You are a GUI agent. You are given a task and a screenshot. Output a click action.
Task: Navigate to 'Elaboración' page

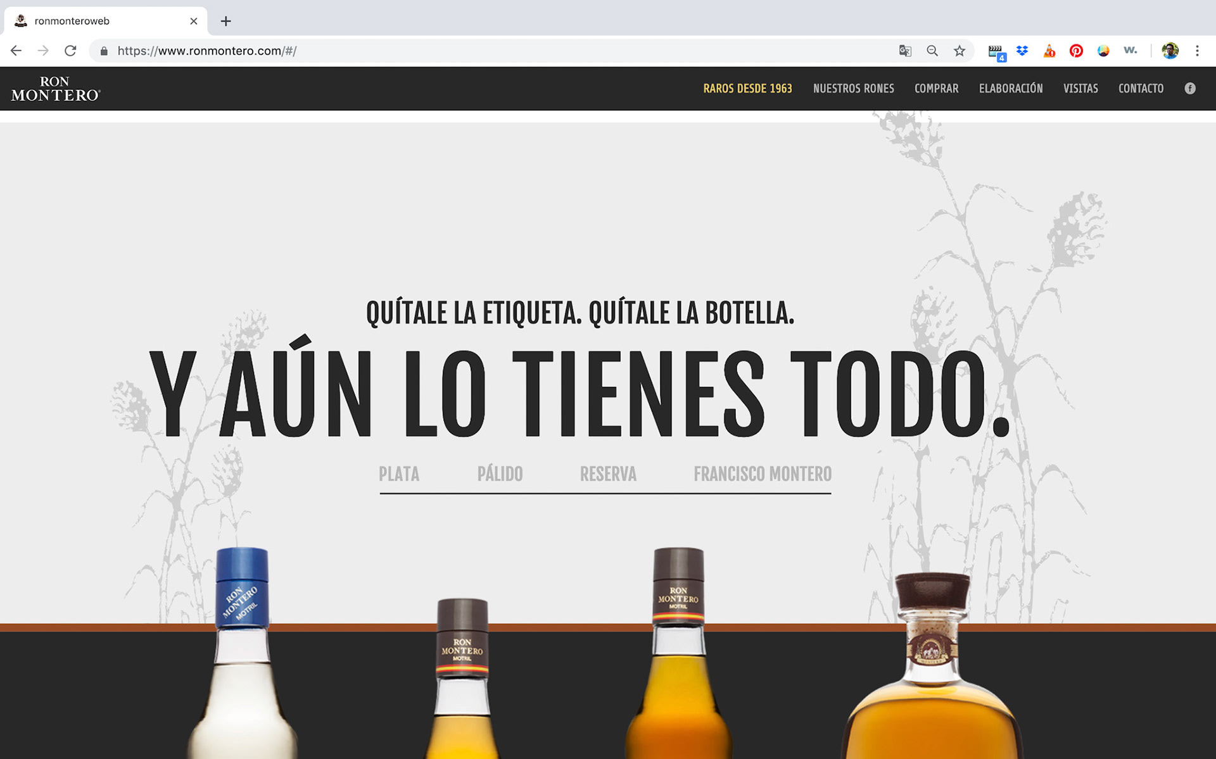(1011, 89)
